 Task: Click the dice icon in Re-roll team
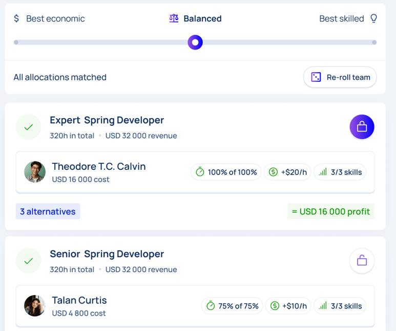pyautogui.click(x=316, y=77)
